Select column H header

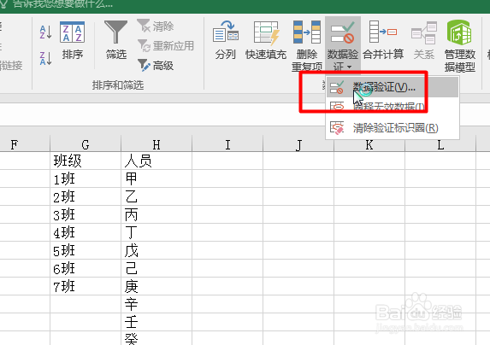tap(156, 144)
